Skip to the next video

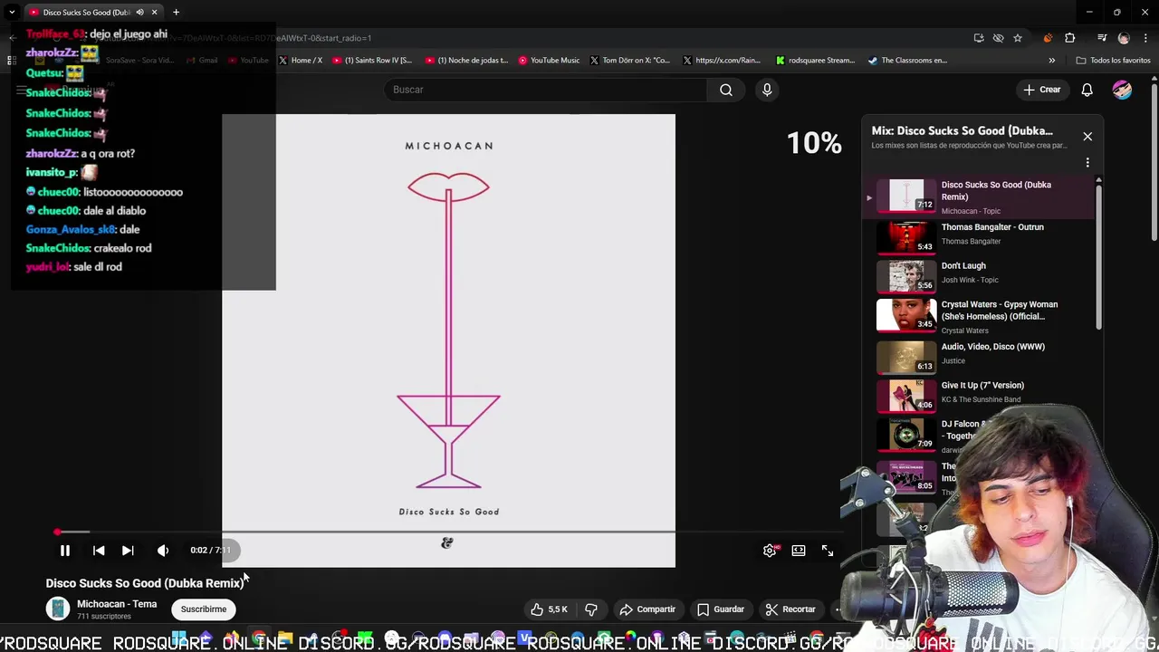(x=128, y=551)
